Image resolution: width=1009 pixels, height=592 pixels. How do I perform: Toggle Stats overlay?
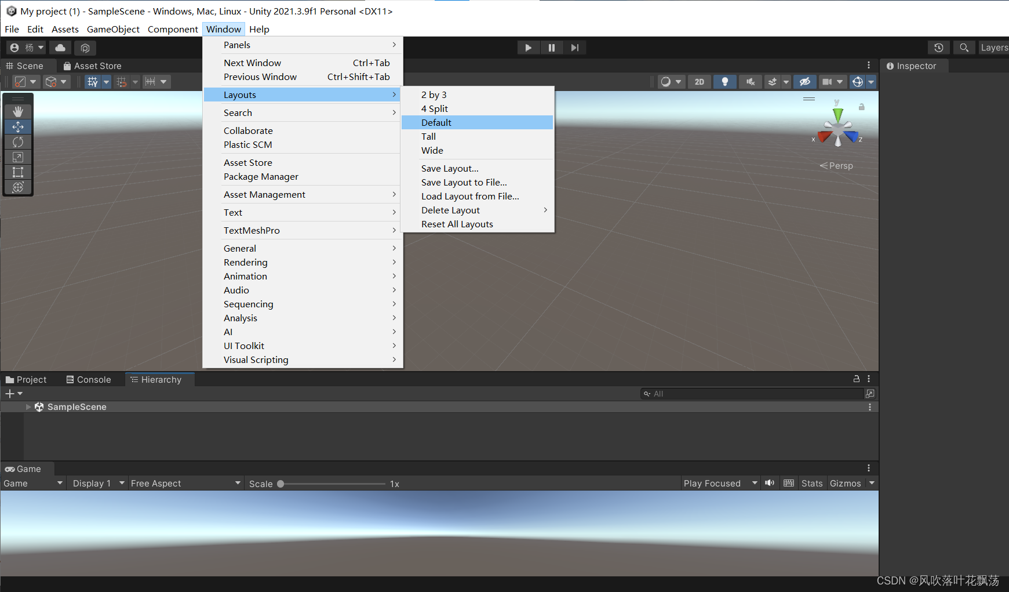pyautogui.click(x=812, y=483)
